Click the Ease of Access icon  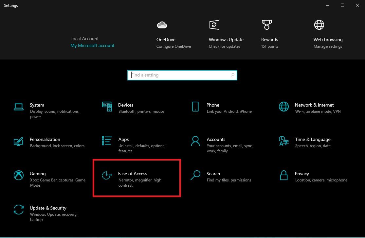(107, 175)
